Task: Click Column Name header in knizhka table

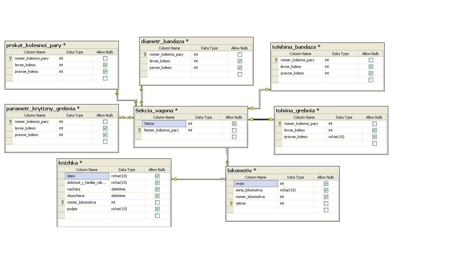Action: pos(87,170)
